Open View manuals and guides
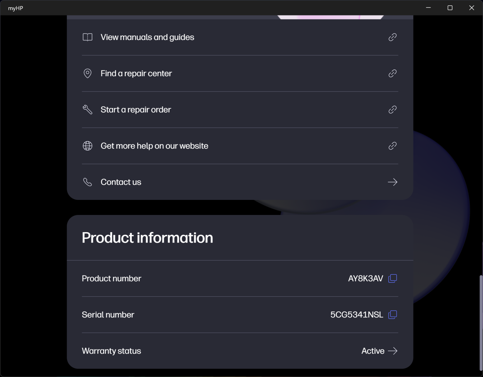The image size is (483, 377). point(147,37)
